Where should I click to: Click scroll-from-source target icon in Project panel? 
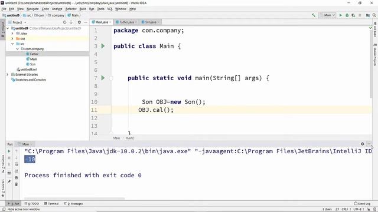(64, 22)
